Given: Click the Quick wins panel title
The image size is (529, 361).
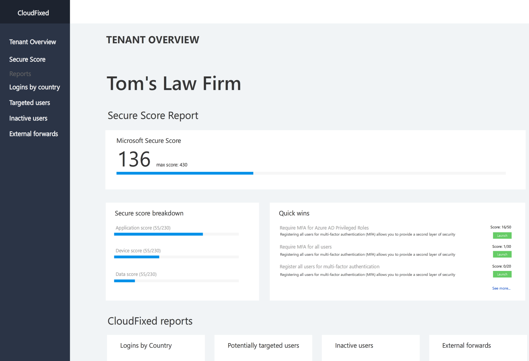Looking at the screenshot, I should (x=294, y=213).
